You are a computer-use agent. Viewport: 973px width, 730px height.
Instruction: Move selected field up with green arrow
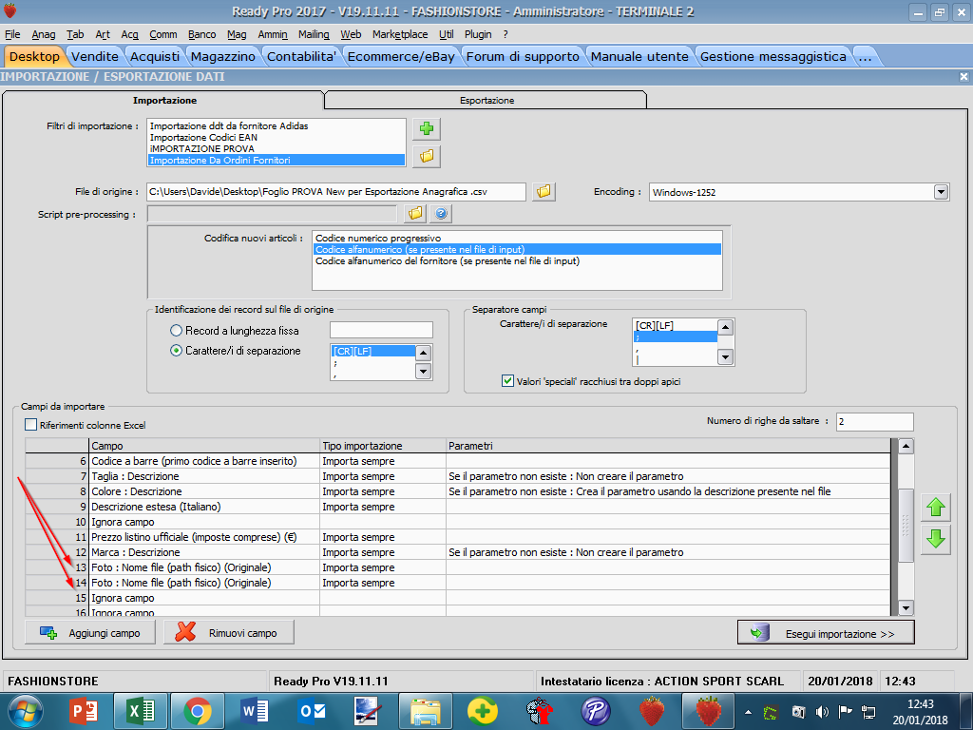[x=936, y=508]
